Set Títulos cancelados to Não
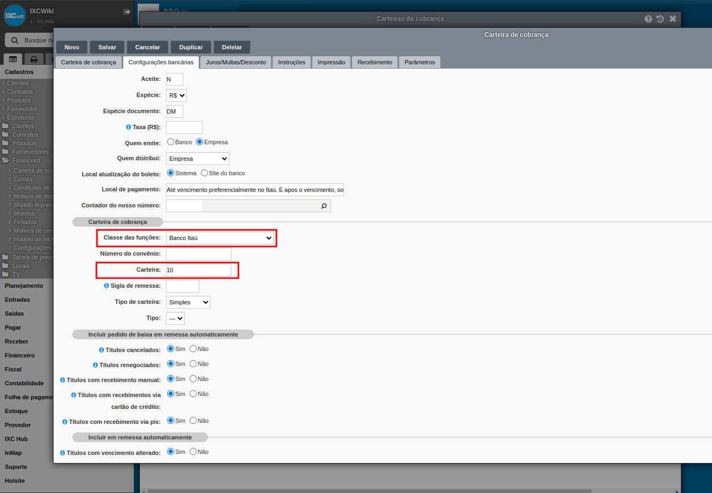This screenshot has height=493, width=712. 193,349
